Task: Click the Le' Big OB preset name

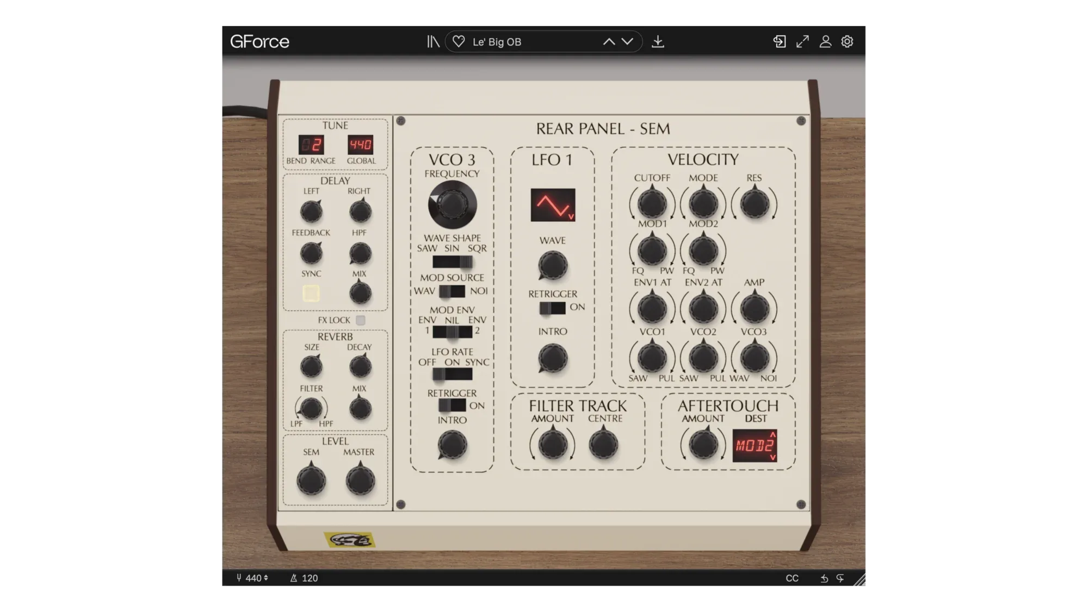Action: coord(497,42)
